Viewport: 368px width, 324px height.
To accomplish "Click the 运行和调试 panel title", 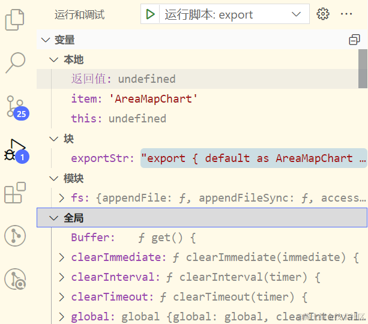I will (80, 14).
